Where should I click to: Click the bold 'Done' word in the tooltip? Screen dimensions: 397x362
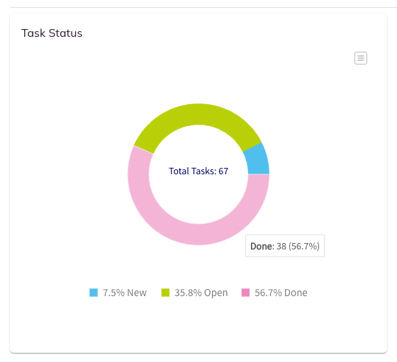tap(262, 246)
